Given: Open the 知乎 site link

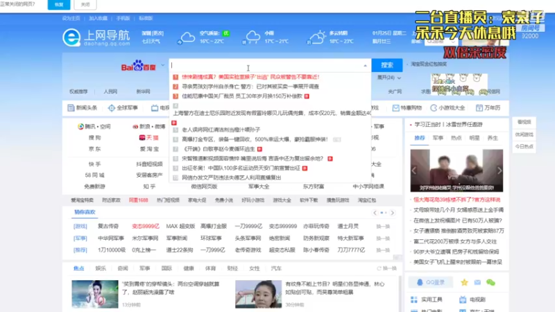Looking at the screenshot, I should (x=149, y=187).
